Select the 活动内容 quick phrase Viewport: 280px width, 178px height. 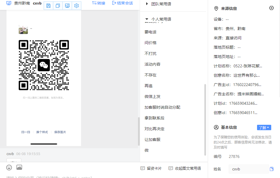(x=152, y=64)
